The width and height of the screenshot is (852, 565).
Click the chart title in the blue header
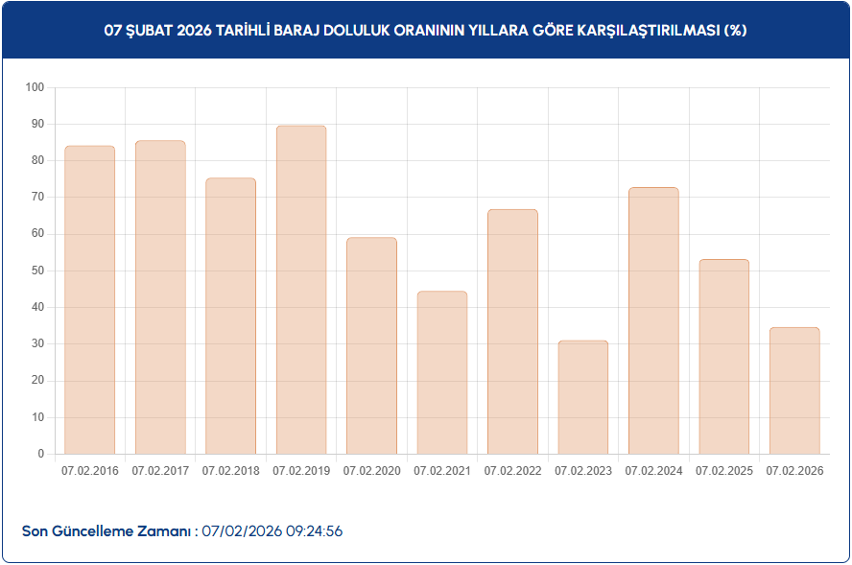(x=426, y=30)
